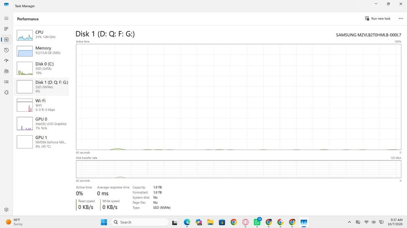Open Microsoft Store from the taskbar

(x=222, y=222)
